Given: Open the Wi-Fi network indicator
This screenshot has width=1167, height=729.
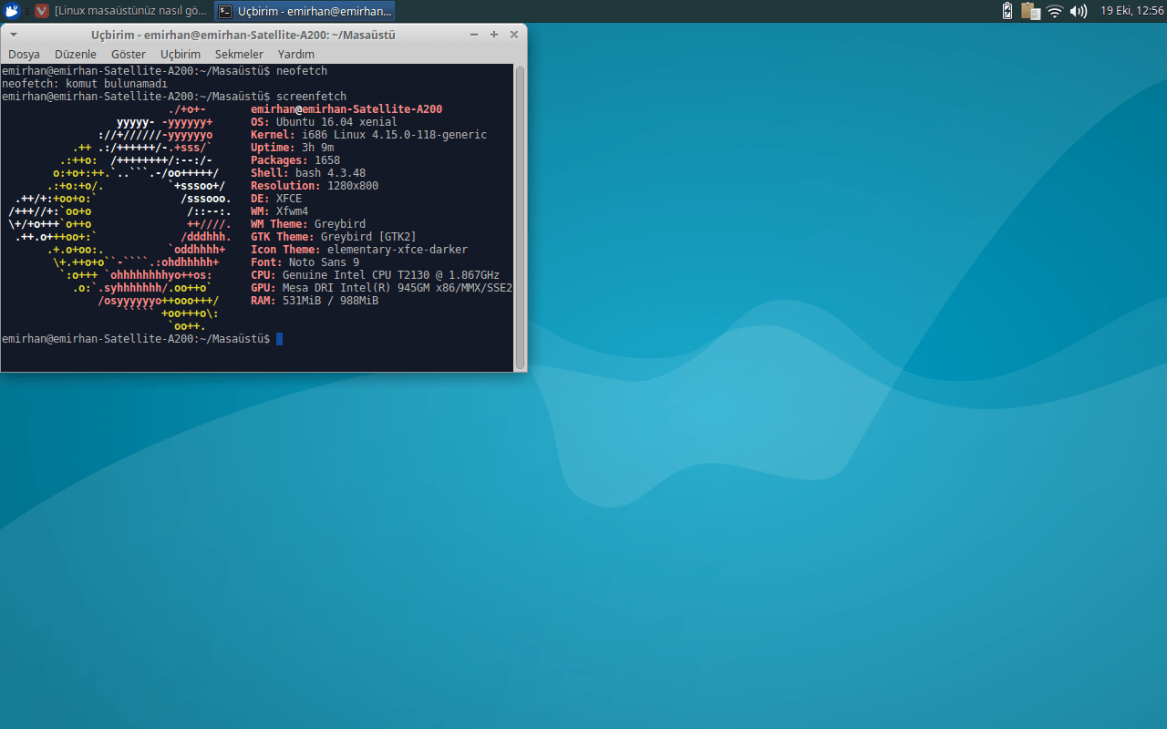Looking at the screenshot, I should [1055, 11].
